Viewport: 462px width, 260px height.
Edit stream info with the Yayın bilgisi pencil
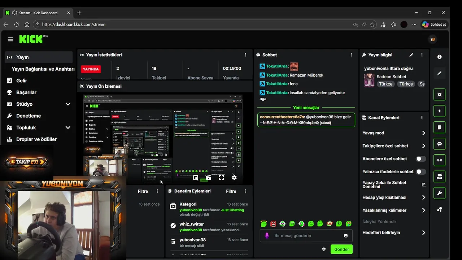(x=411, y=55)
